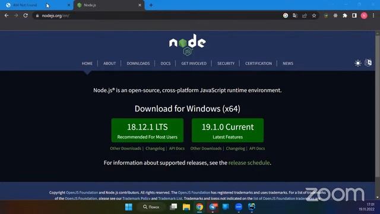Reload the nodejs.org page
Image resolution: width=380 pixels, height=214 pixels.
[26, 15]
